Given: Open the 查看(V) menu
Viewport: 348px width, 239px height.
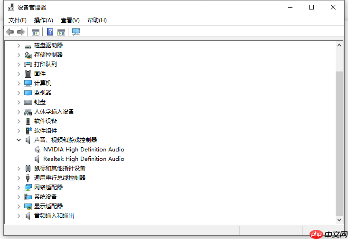Looking at the screenshot, I should click(70, 20).
